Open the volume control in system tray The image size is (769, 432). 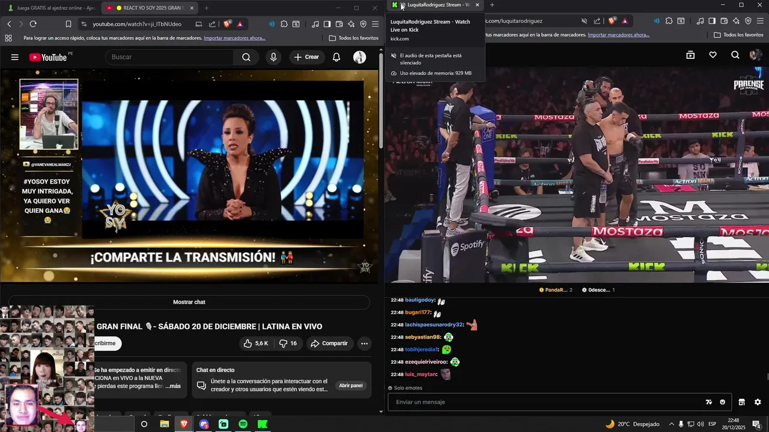pos(701,424)
